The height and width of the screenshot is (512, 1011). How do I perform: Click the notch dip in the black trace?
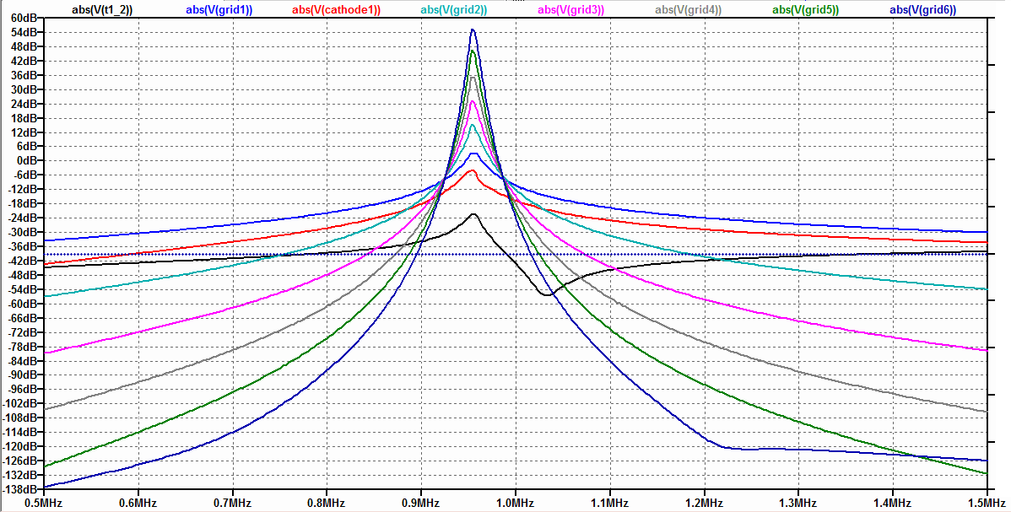click(x=547, y=294)
